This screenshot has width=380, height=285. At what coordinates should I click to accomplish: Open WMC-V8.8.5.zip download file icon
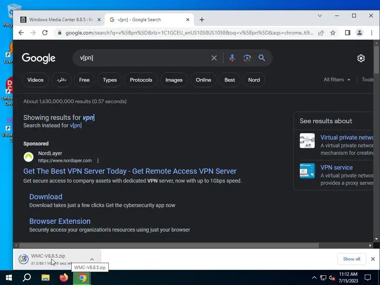coord(23,259)
